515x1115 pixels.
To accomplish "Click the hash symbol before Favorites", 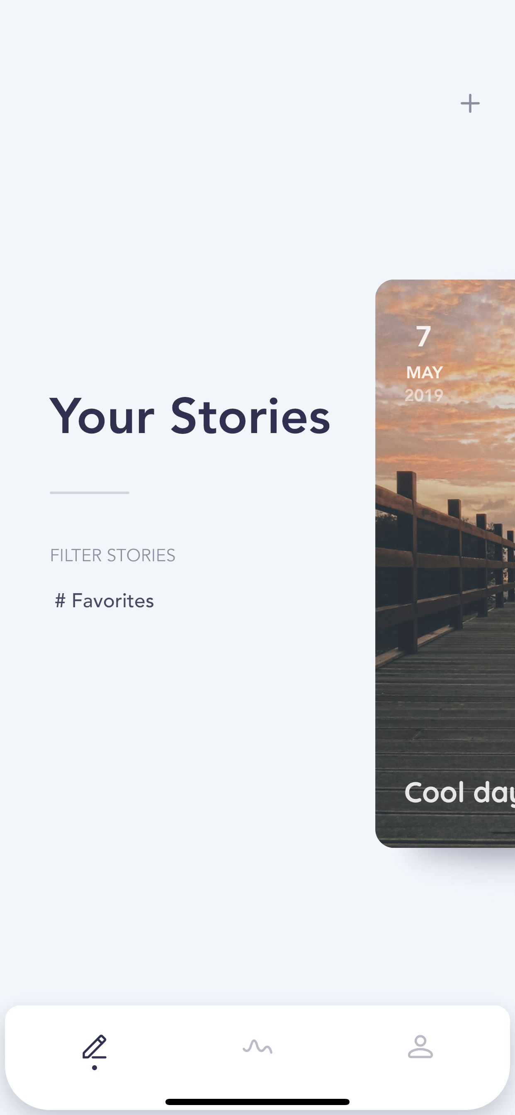I will click(60, 601).
